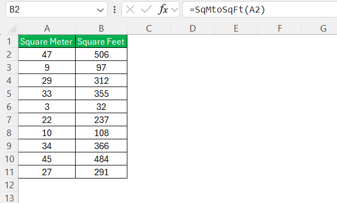Screen dimensions: 337x203
Task: Click the Cancel X icon in formula bar
Action: tap(130, 9)
